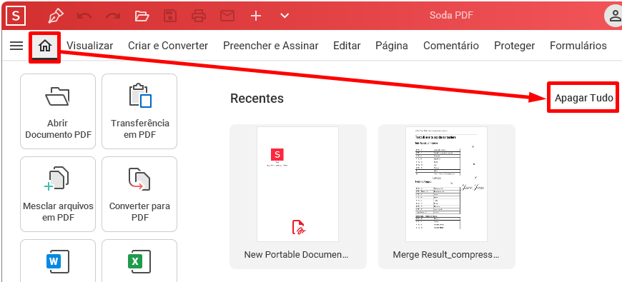Click the Soda PDF window title
Image resolution: width=622 pixels, height=282 pixels.
[451, 16]
